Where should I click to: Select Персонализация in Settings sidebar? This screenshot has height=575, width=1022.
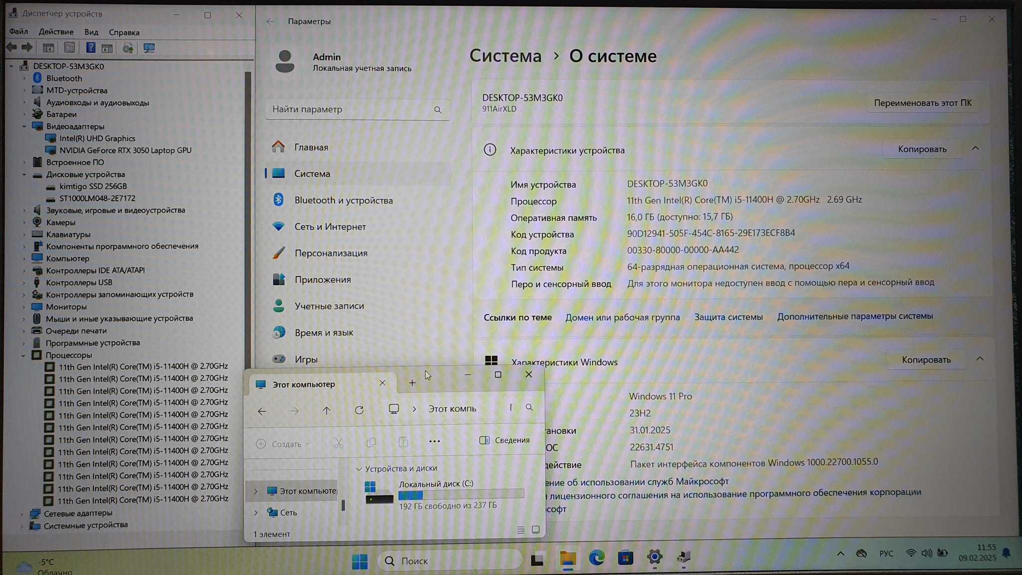330,253
